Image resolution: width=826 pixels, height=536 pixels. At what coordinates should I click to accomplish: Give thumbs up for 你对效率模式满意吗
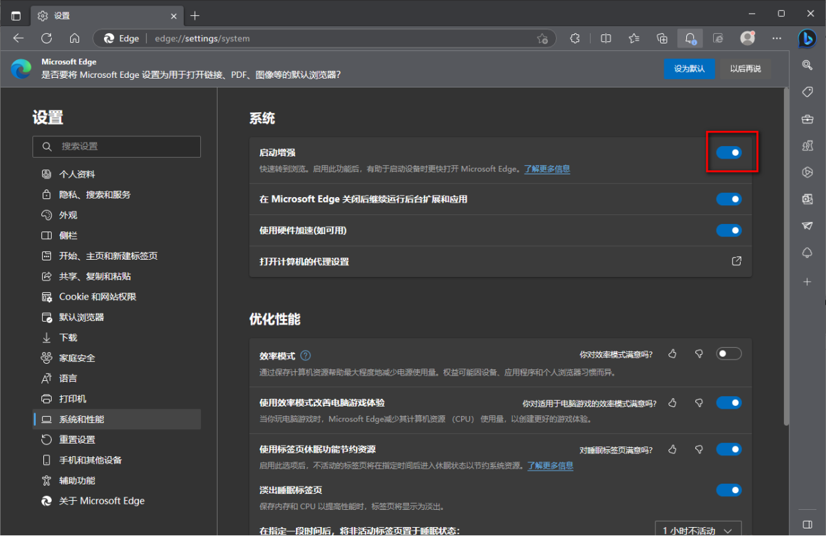point(673,353)
